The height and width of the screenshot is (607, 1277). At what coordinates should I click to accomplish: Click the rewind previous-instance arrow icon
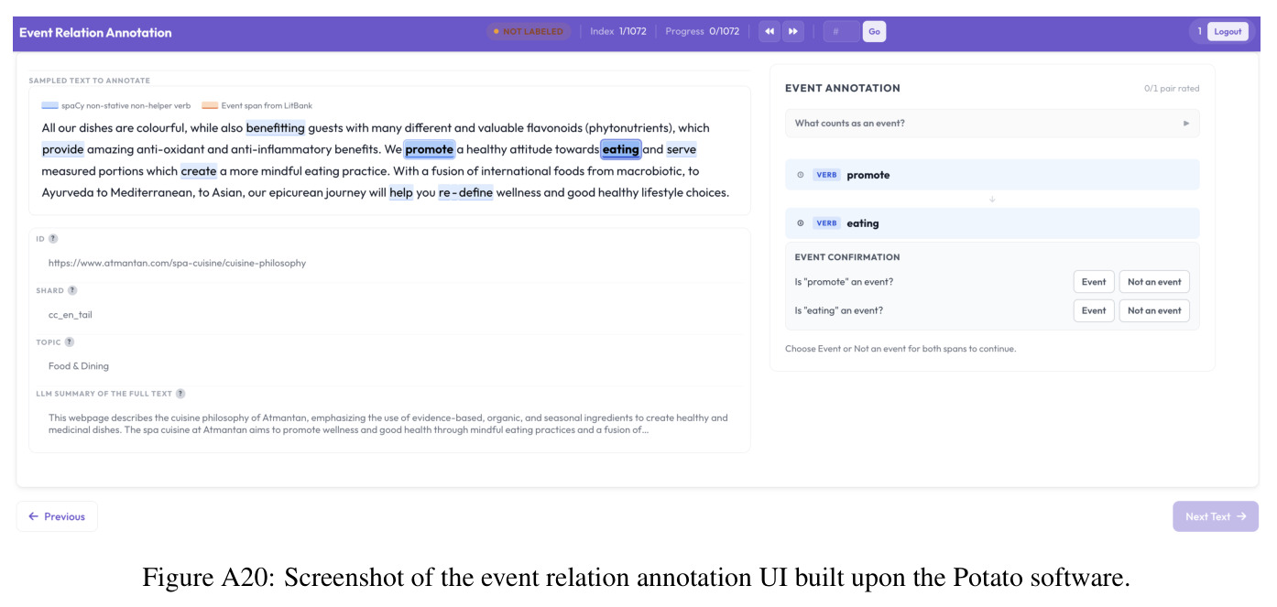tap(769, 32)
